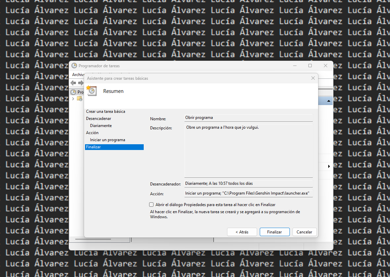
Task: Click the Finalizar button
Action: pos(275,232)
